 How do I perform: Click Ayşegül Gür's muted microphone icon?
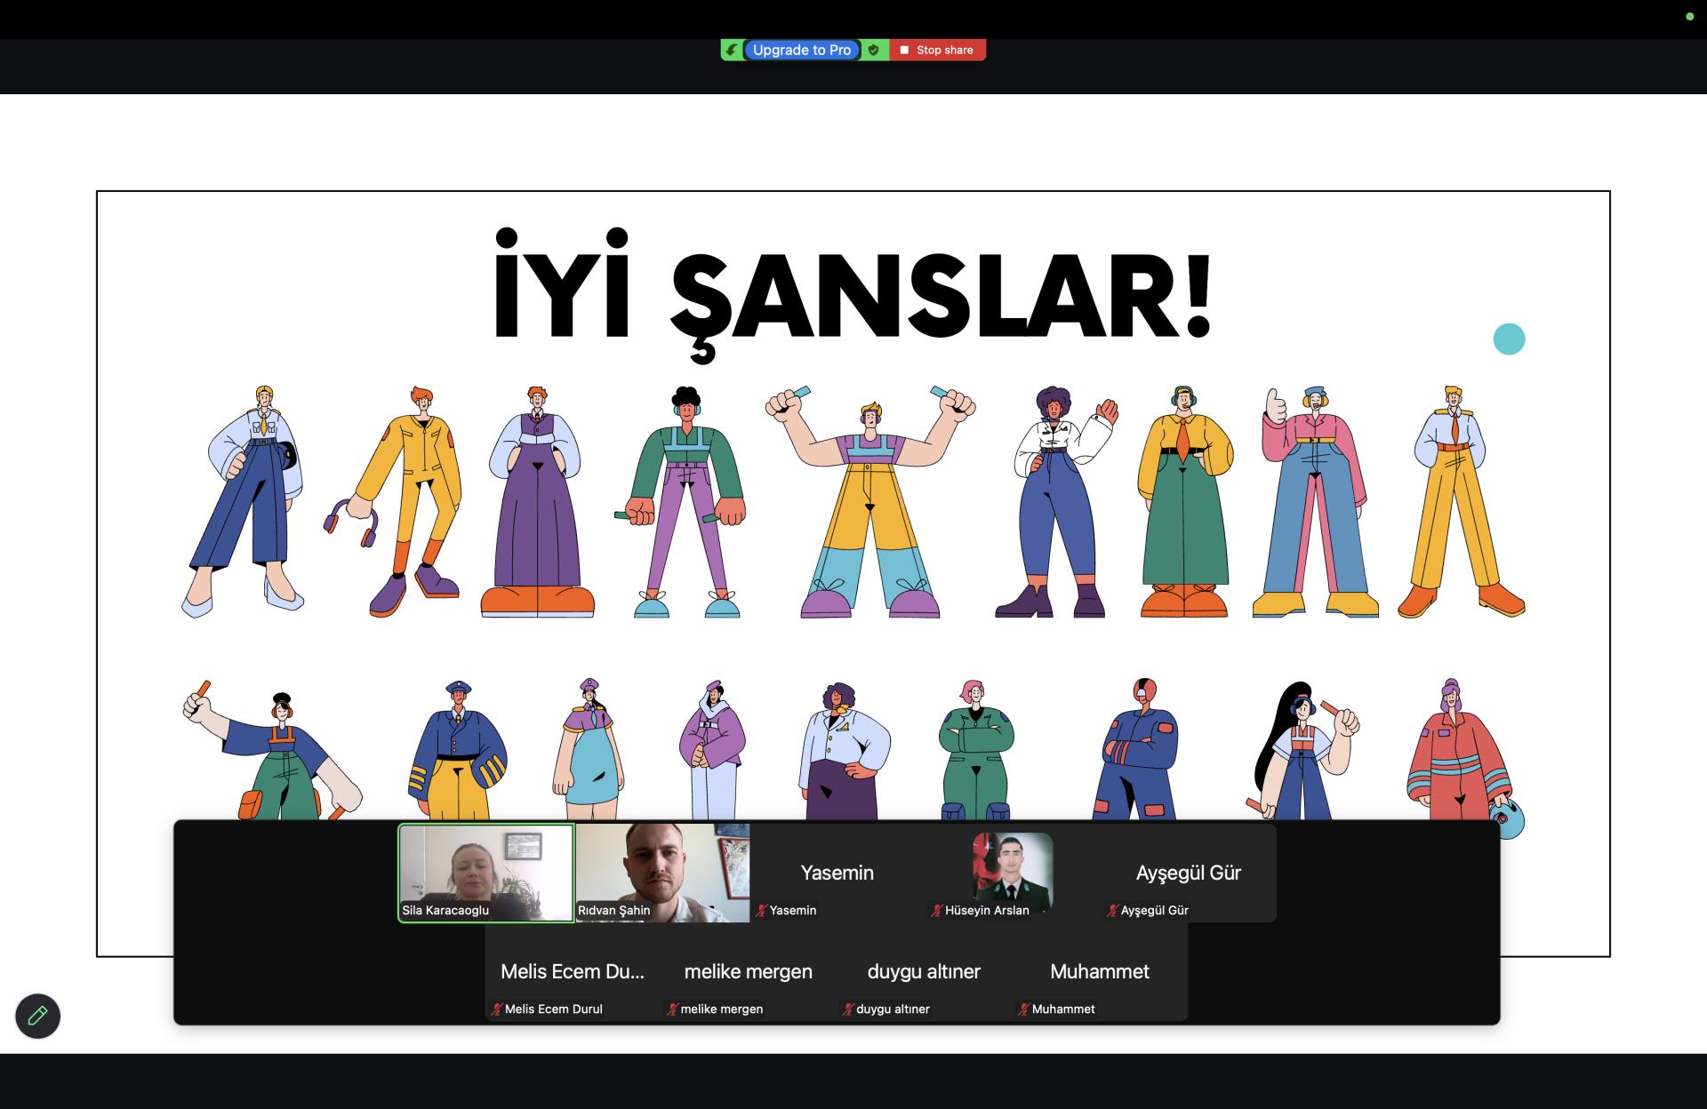(1112, 910)
